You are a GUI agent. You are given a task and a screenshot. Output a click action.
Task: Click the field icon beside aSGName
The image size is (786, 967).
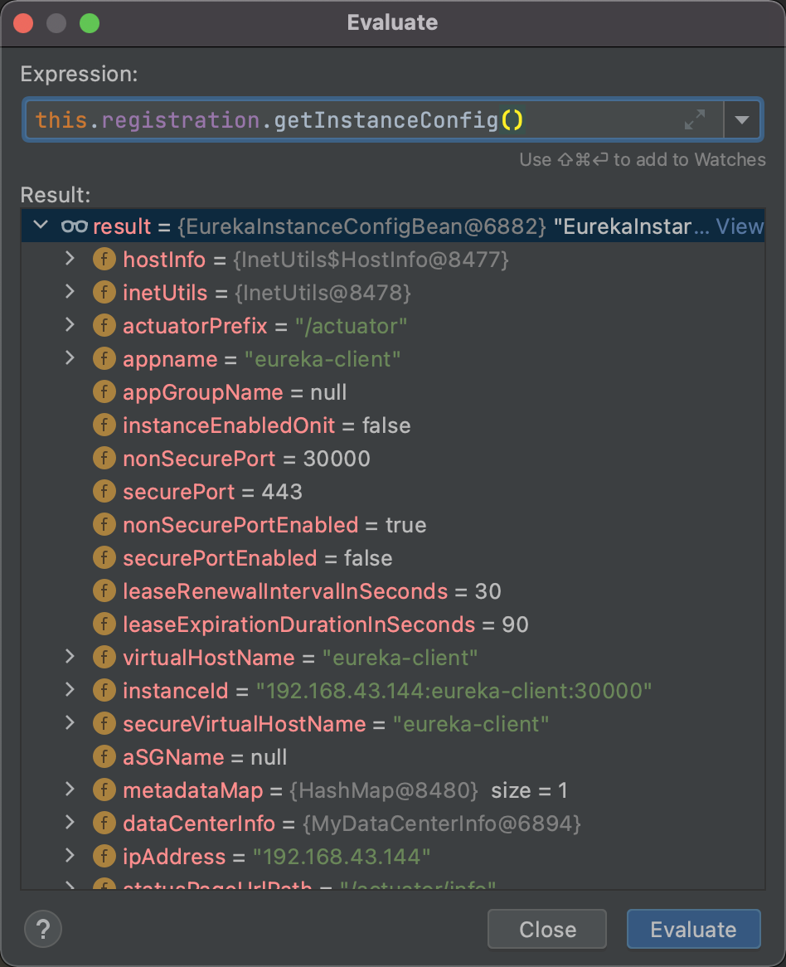(104, 757)
